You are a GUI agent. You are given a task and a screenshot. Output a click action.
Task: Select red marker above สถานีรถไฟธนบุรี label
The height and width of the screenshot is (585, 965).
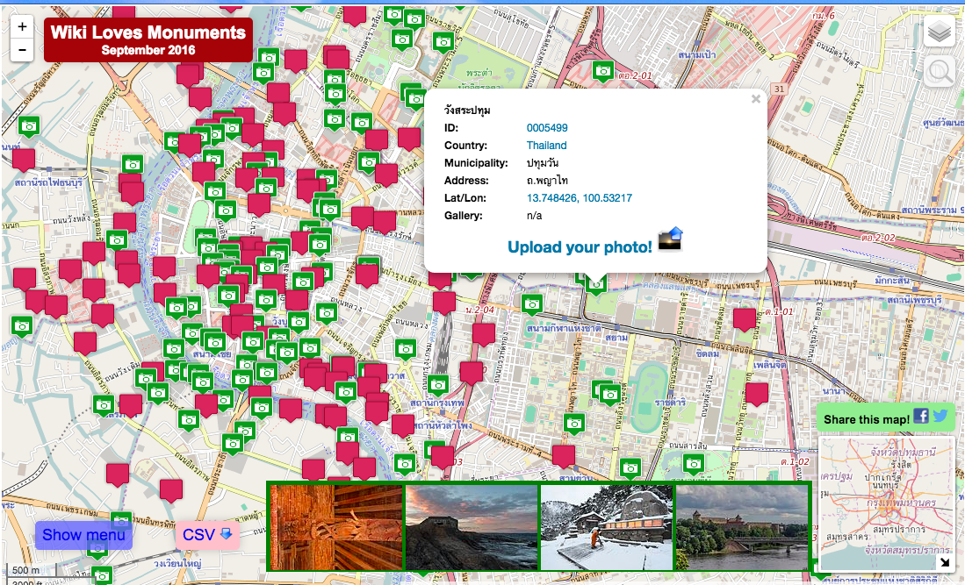click(x=24, y=160)
